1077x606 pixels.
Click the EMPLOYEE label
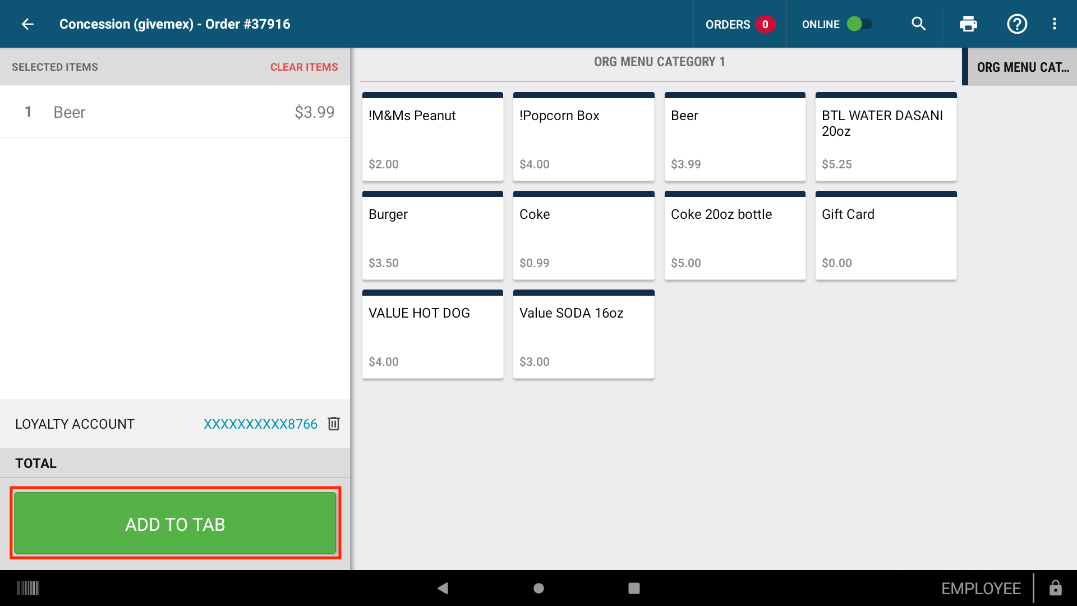click(981, 588)
